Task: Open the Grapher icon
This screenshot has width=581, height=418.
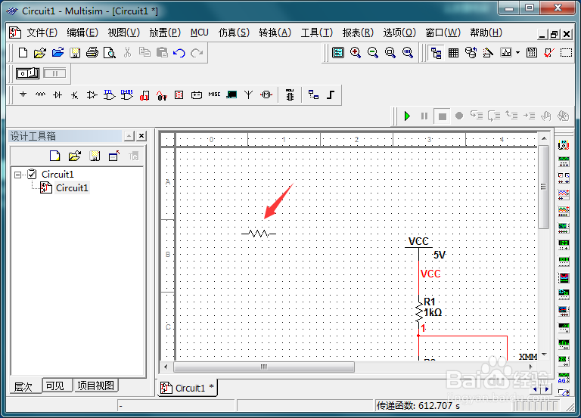Action: click(x=506, y=52)
